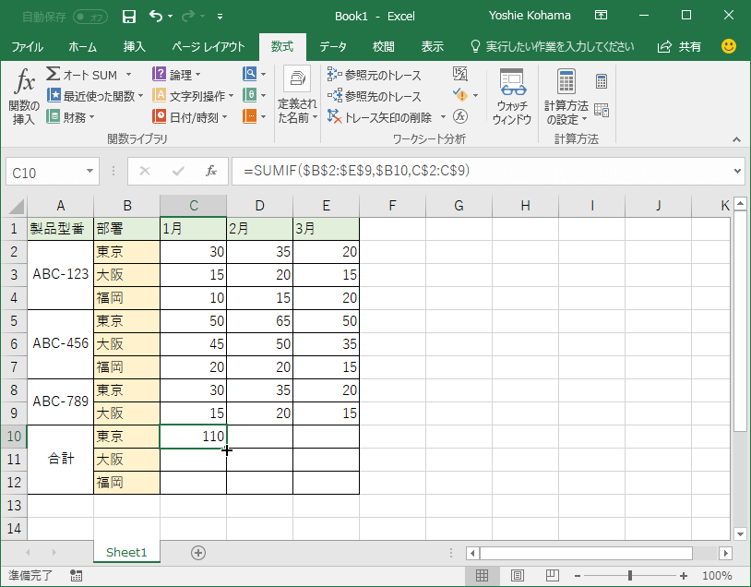Click the Calculate Now calculator icon

(602, 81)
